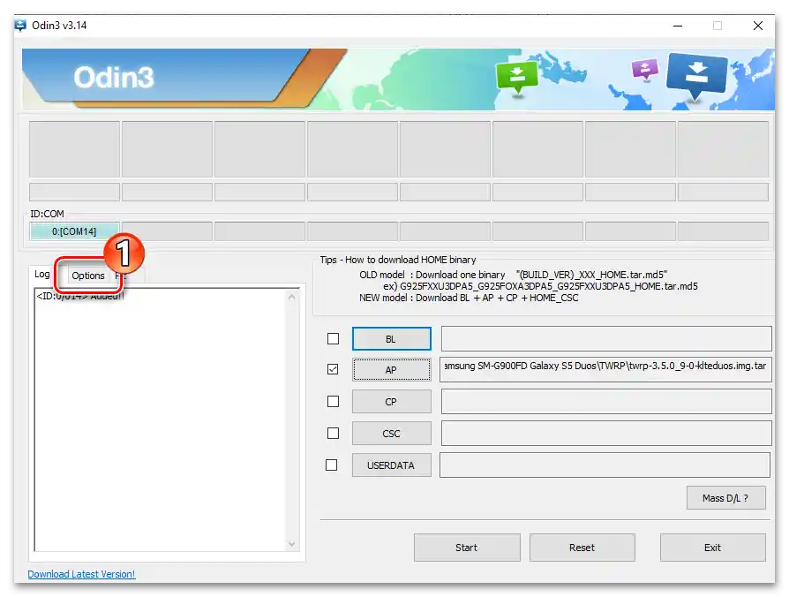The width and height of the screenshot is (789, 597).
Task: Enable the USERDATA checkbox
Action: coord(332,465)
